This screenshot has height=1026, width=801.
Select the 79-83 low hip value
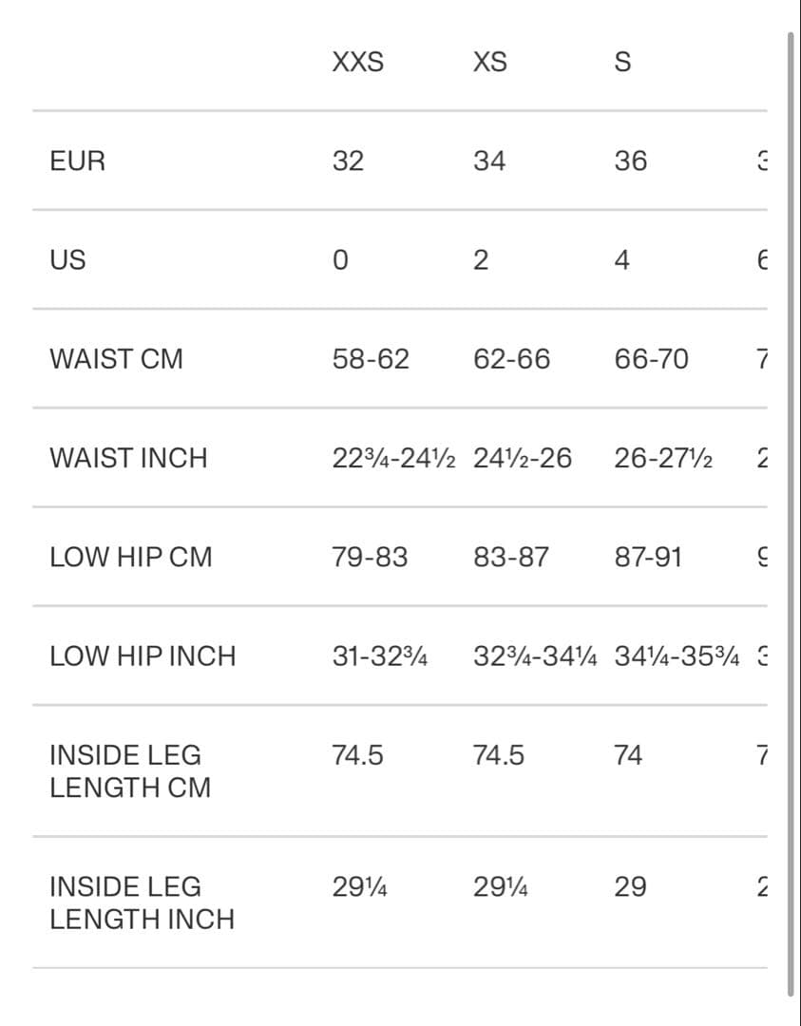point(370,557)
